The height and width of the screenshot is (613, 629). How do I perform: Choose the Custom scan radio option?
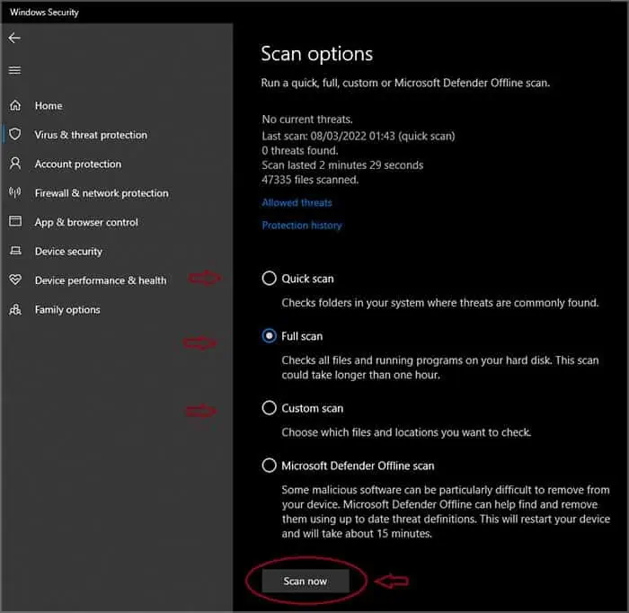pyautogui.click(x=269, y=408)
